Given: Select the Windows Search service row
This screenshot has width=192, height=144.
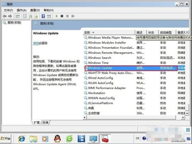Looking at the screenshot, I should 134,58.
